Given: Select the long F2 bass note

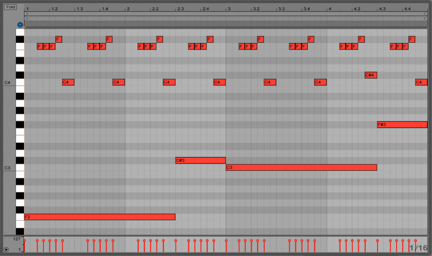Looking at the screenshot, I should (x=100, y=217).
